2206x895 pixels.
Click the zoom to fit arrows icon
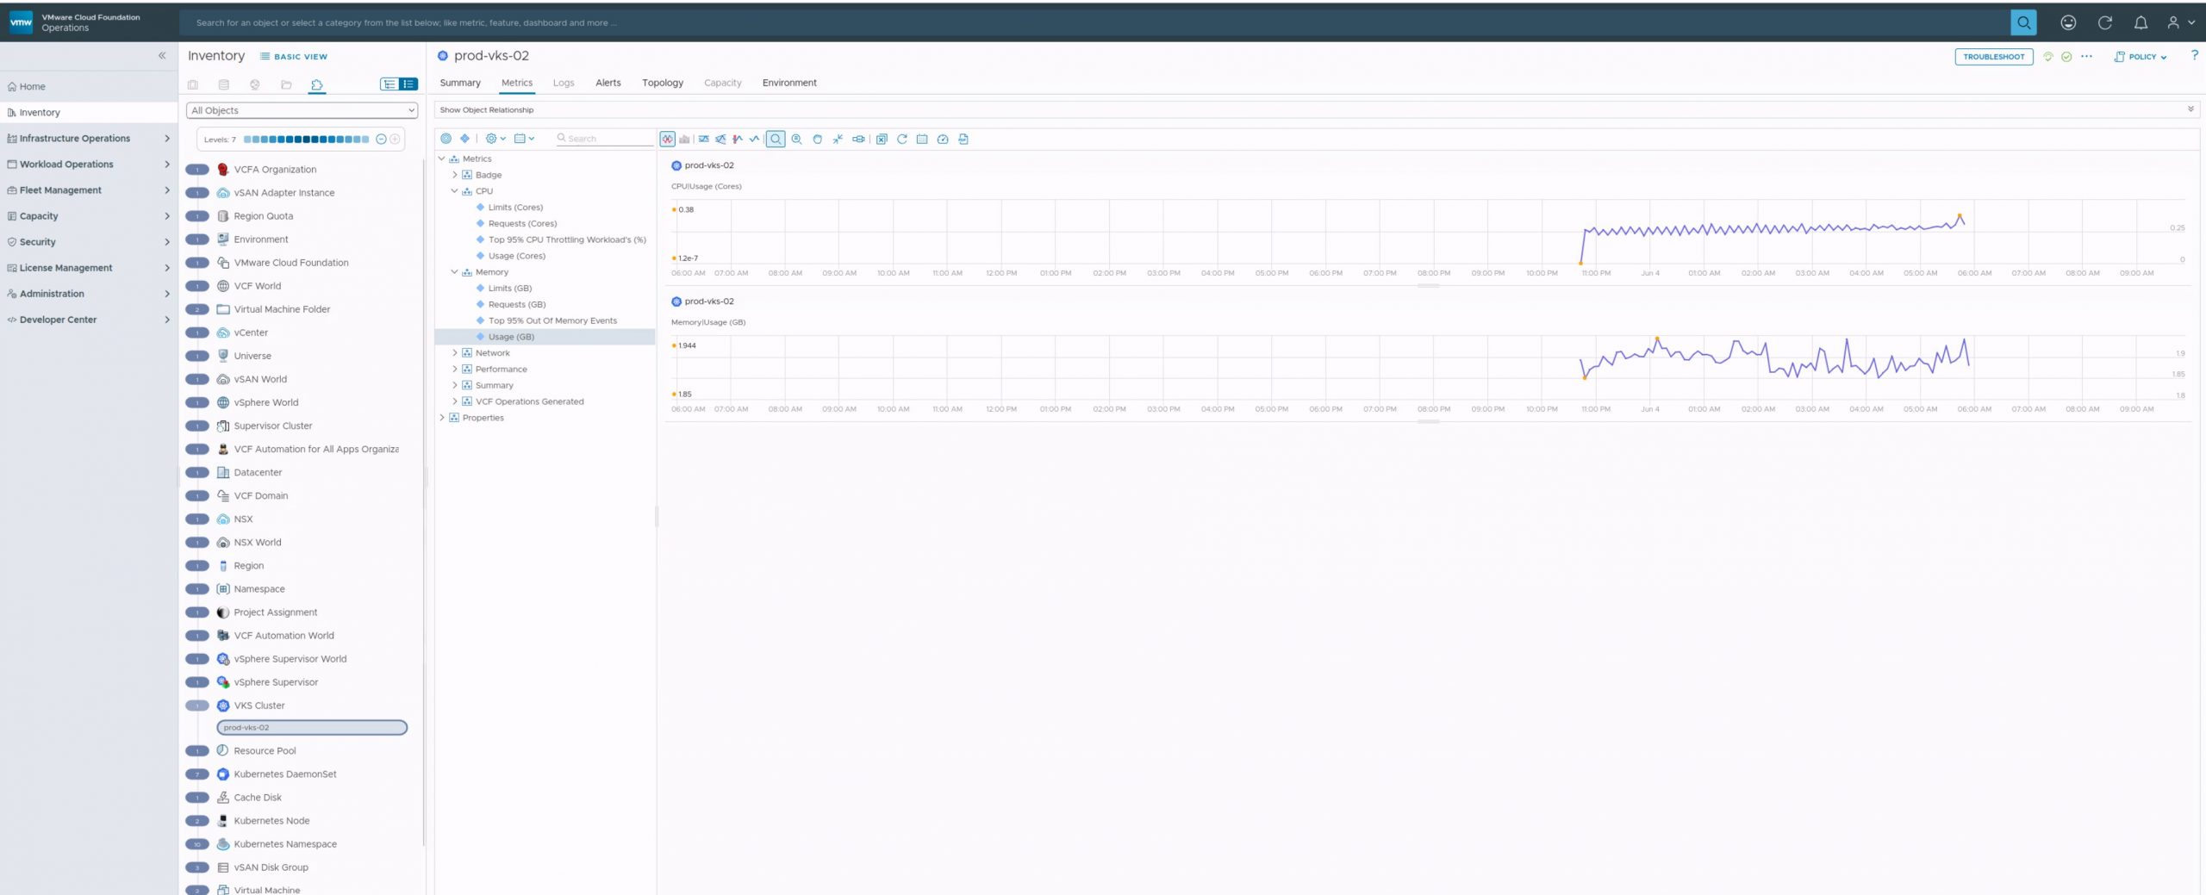tap(838, 139)
